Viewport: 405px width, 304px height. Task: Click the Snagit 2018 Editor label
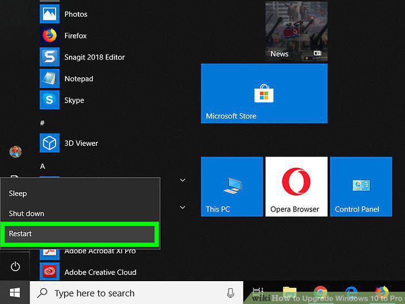pos(95,57)
